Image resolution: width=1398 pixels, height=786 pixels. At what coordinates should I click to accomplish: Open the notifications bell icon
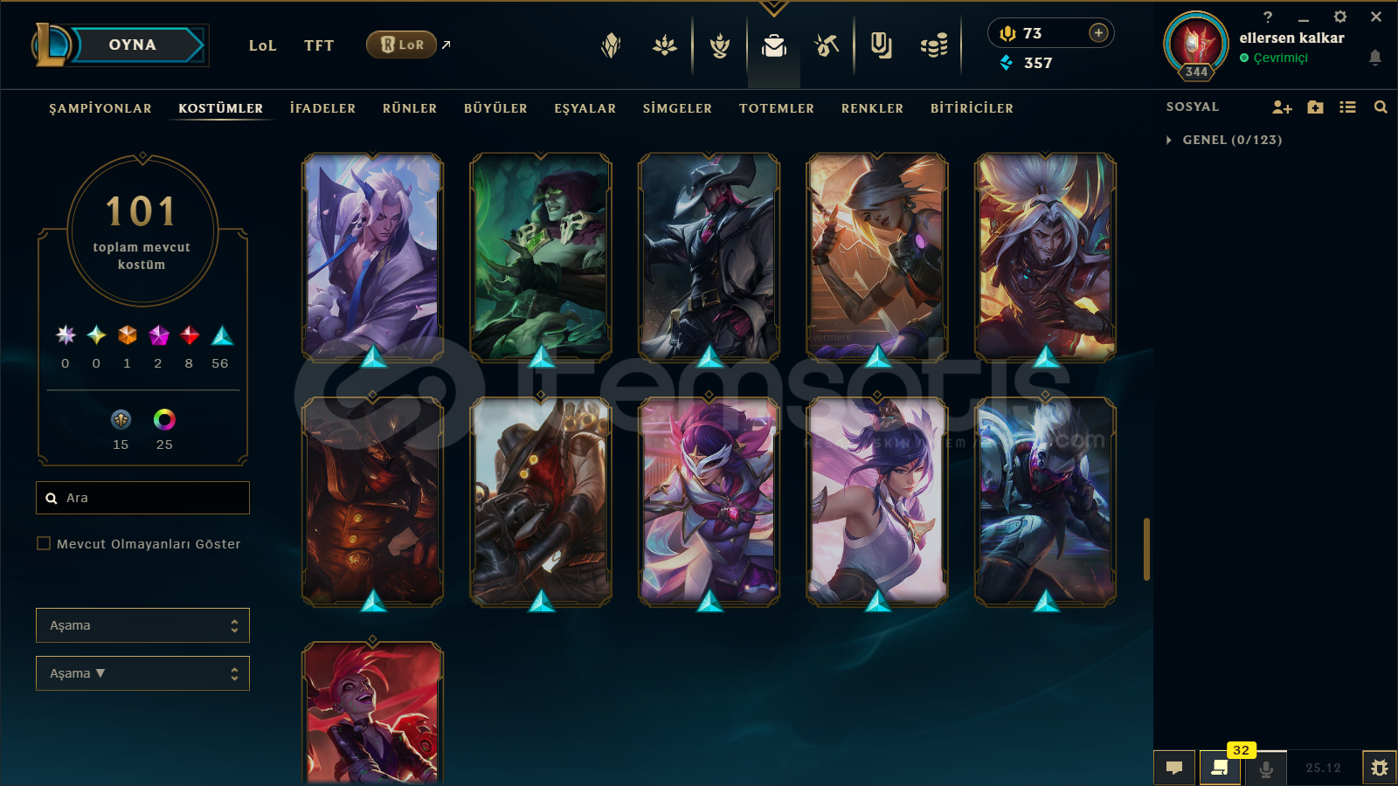click(x=1374, y=58)
